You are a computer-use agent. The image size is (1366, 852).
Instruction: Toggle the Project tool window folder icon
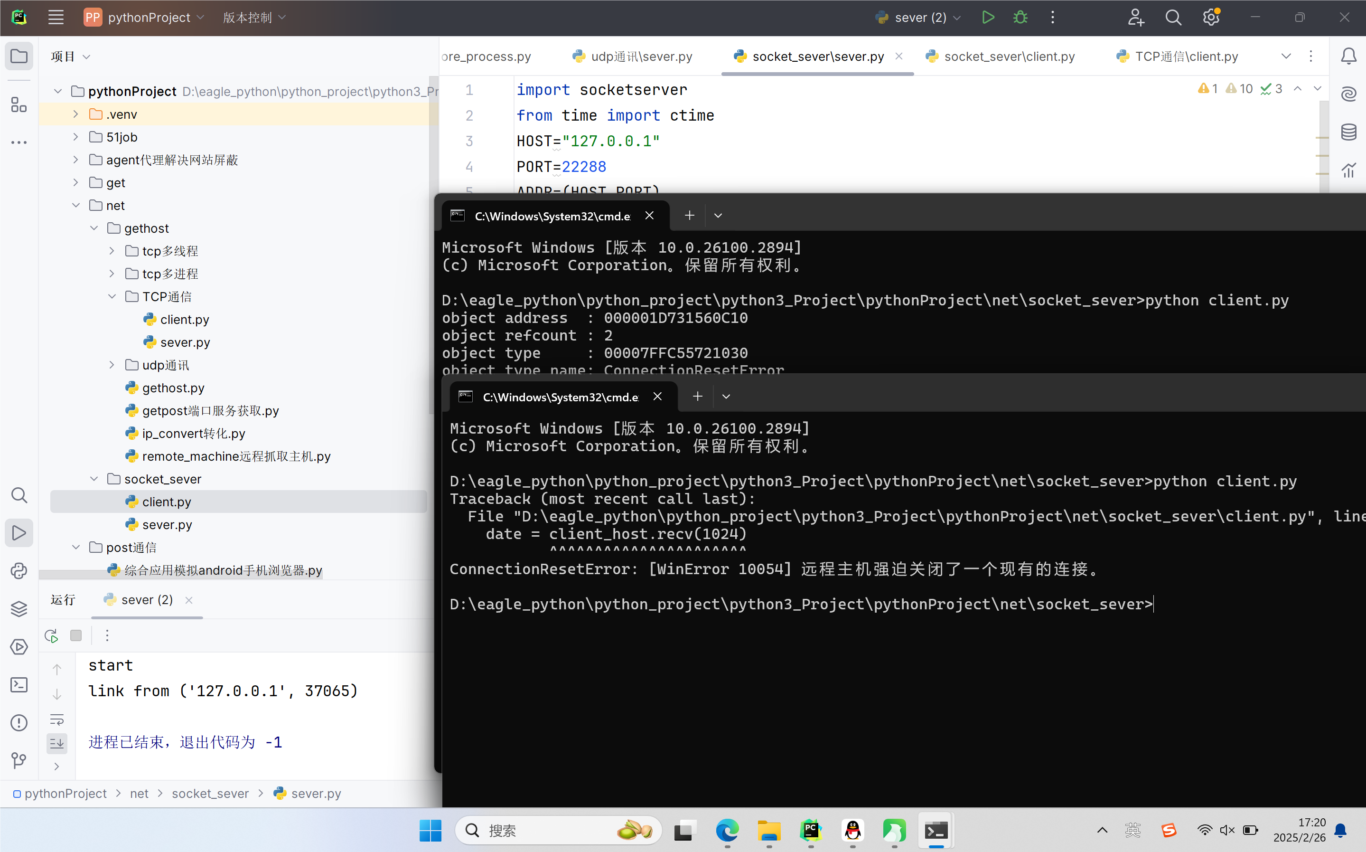click(19, 56)
